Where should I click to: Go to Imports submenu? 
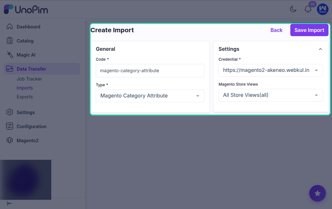tap(25, 88)
